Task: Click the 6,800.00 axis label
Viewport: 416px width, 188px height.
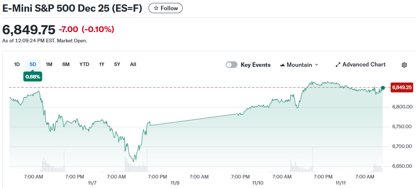Action: tap(402, 107)
